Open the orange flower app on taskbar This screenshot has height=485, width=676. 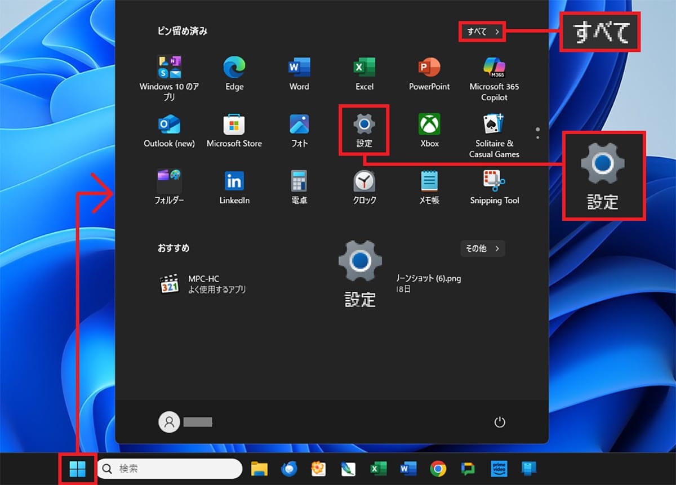click(319, 469)
